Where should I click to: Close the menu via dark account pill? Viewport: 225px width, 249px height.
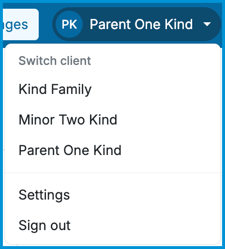(136, 24)
